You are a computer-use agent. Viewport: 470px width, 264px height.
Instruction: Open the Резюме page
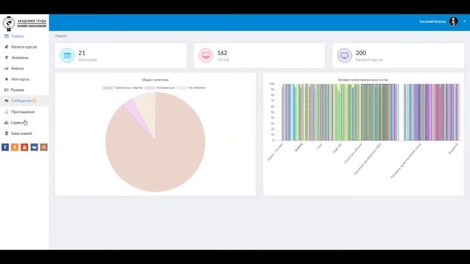[18, 89]
